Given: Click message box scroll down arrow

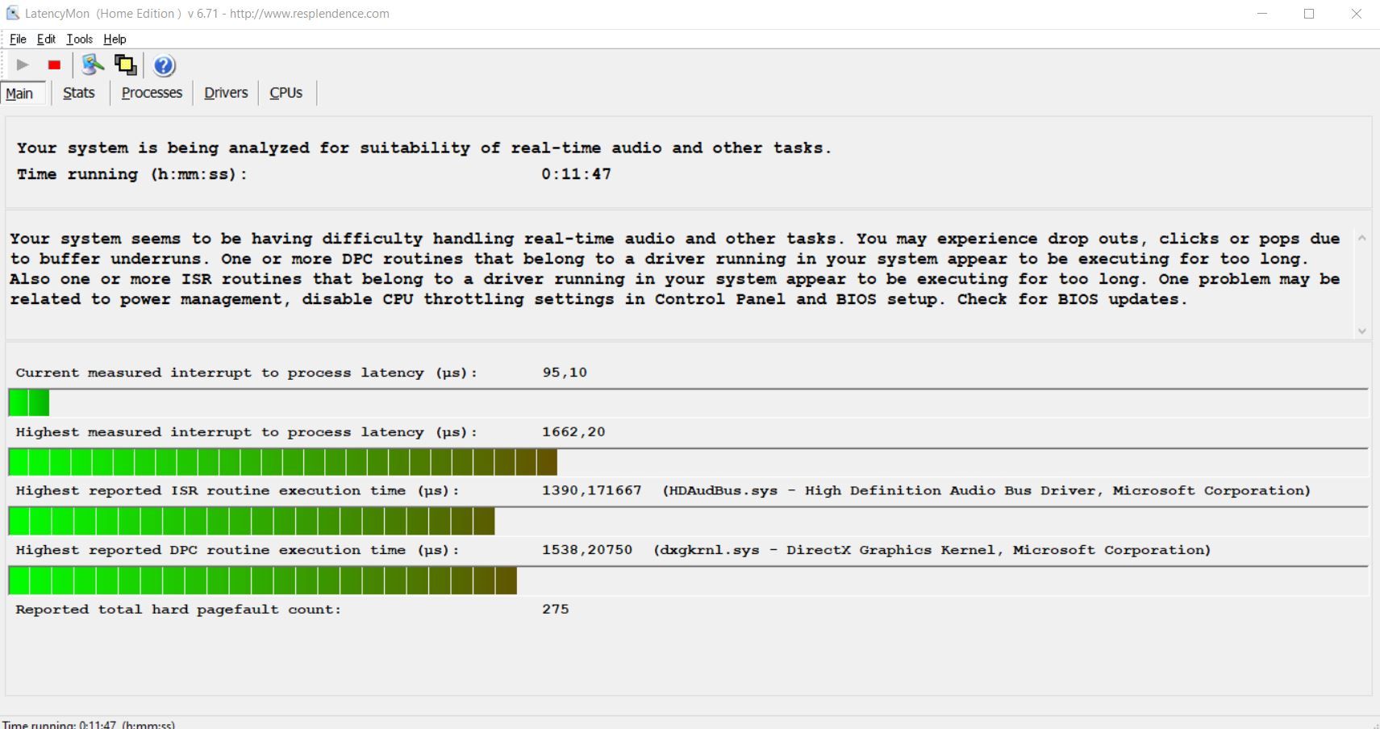Looking at the screenshot, I should click(x=1361, y=331).
